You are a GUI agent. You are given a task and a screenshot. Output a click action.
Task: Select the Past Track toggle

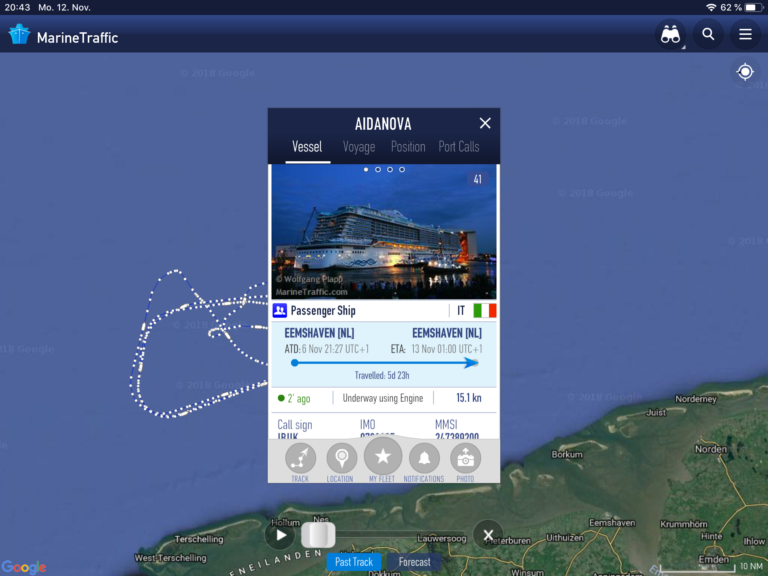point(354,562)
